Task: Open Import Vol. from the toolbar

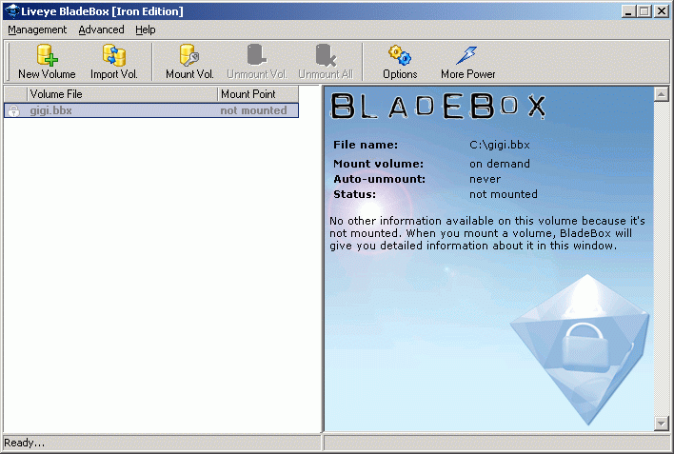Action: tap(114, 56)
